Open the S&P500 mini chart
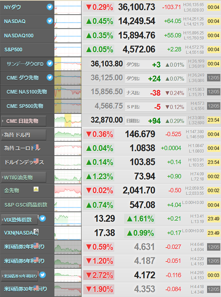 [x=68, y=50]
